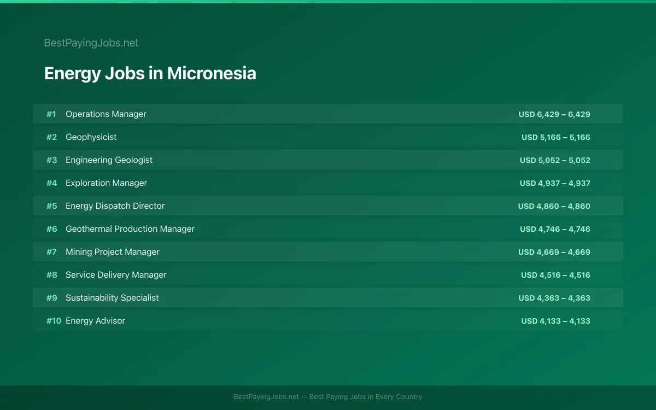This screenshot has height=410, width=656.
Task: Click the 'Sustainability Specialist' job title
Action: [112, 298]
